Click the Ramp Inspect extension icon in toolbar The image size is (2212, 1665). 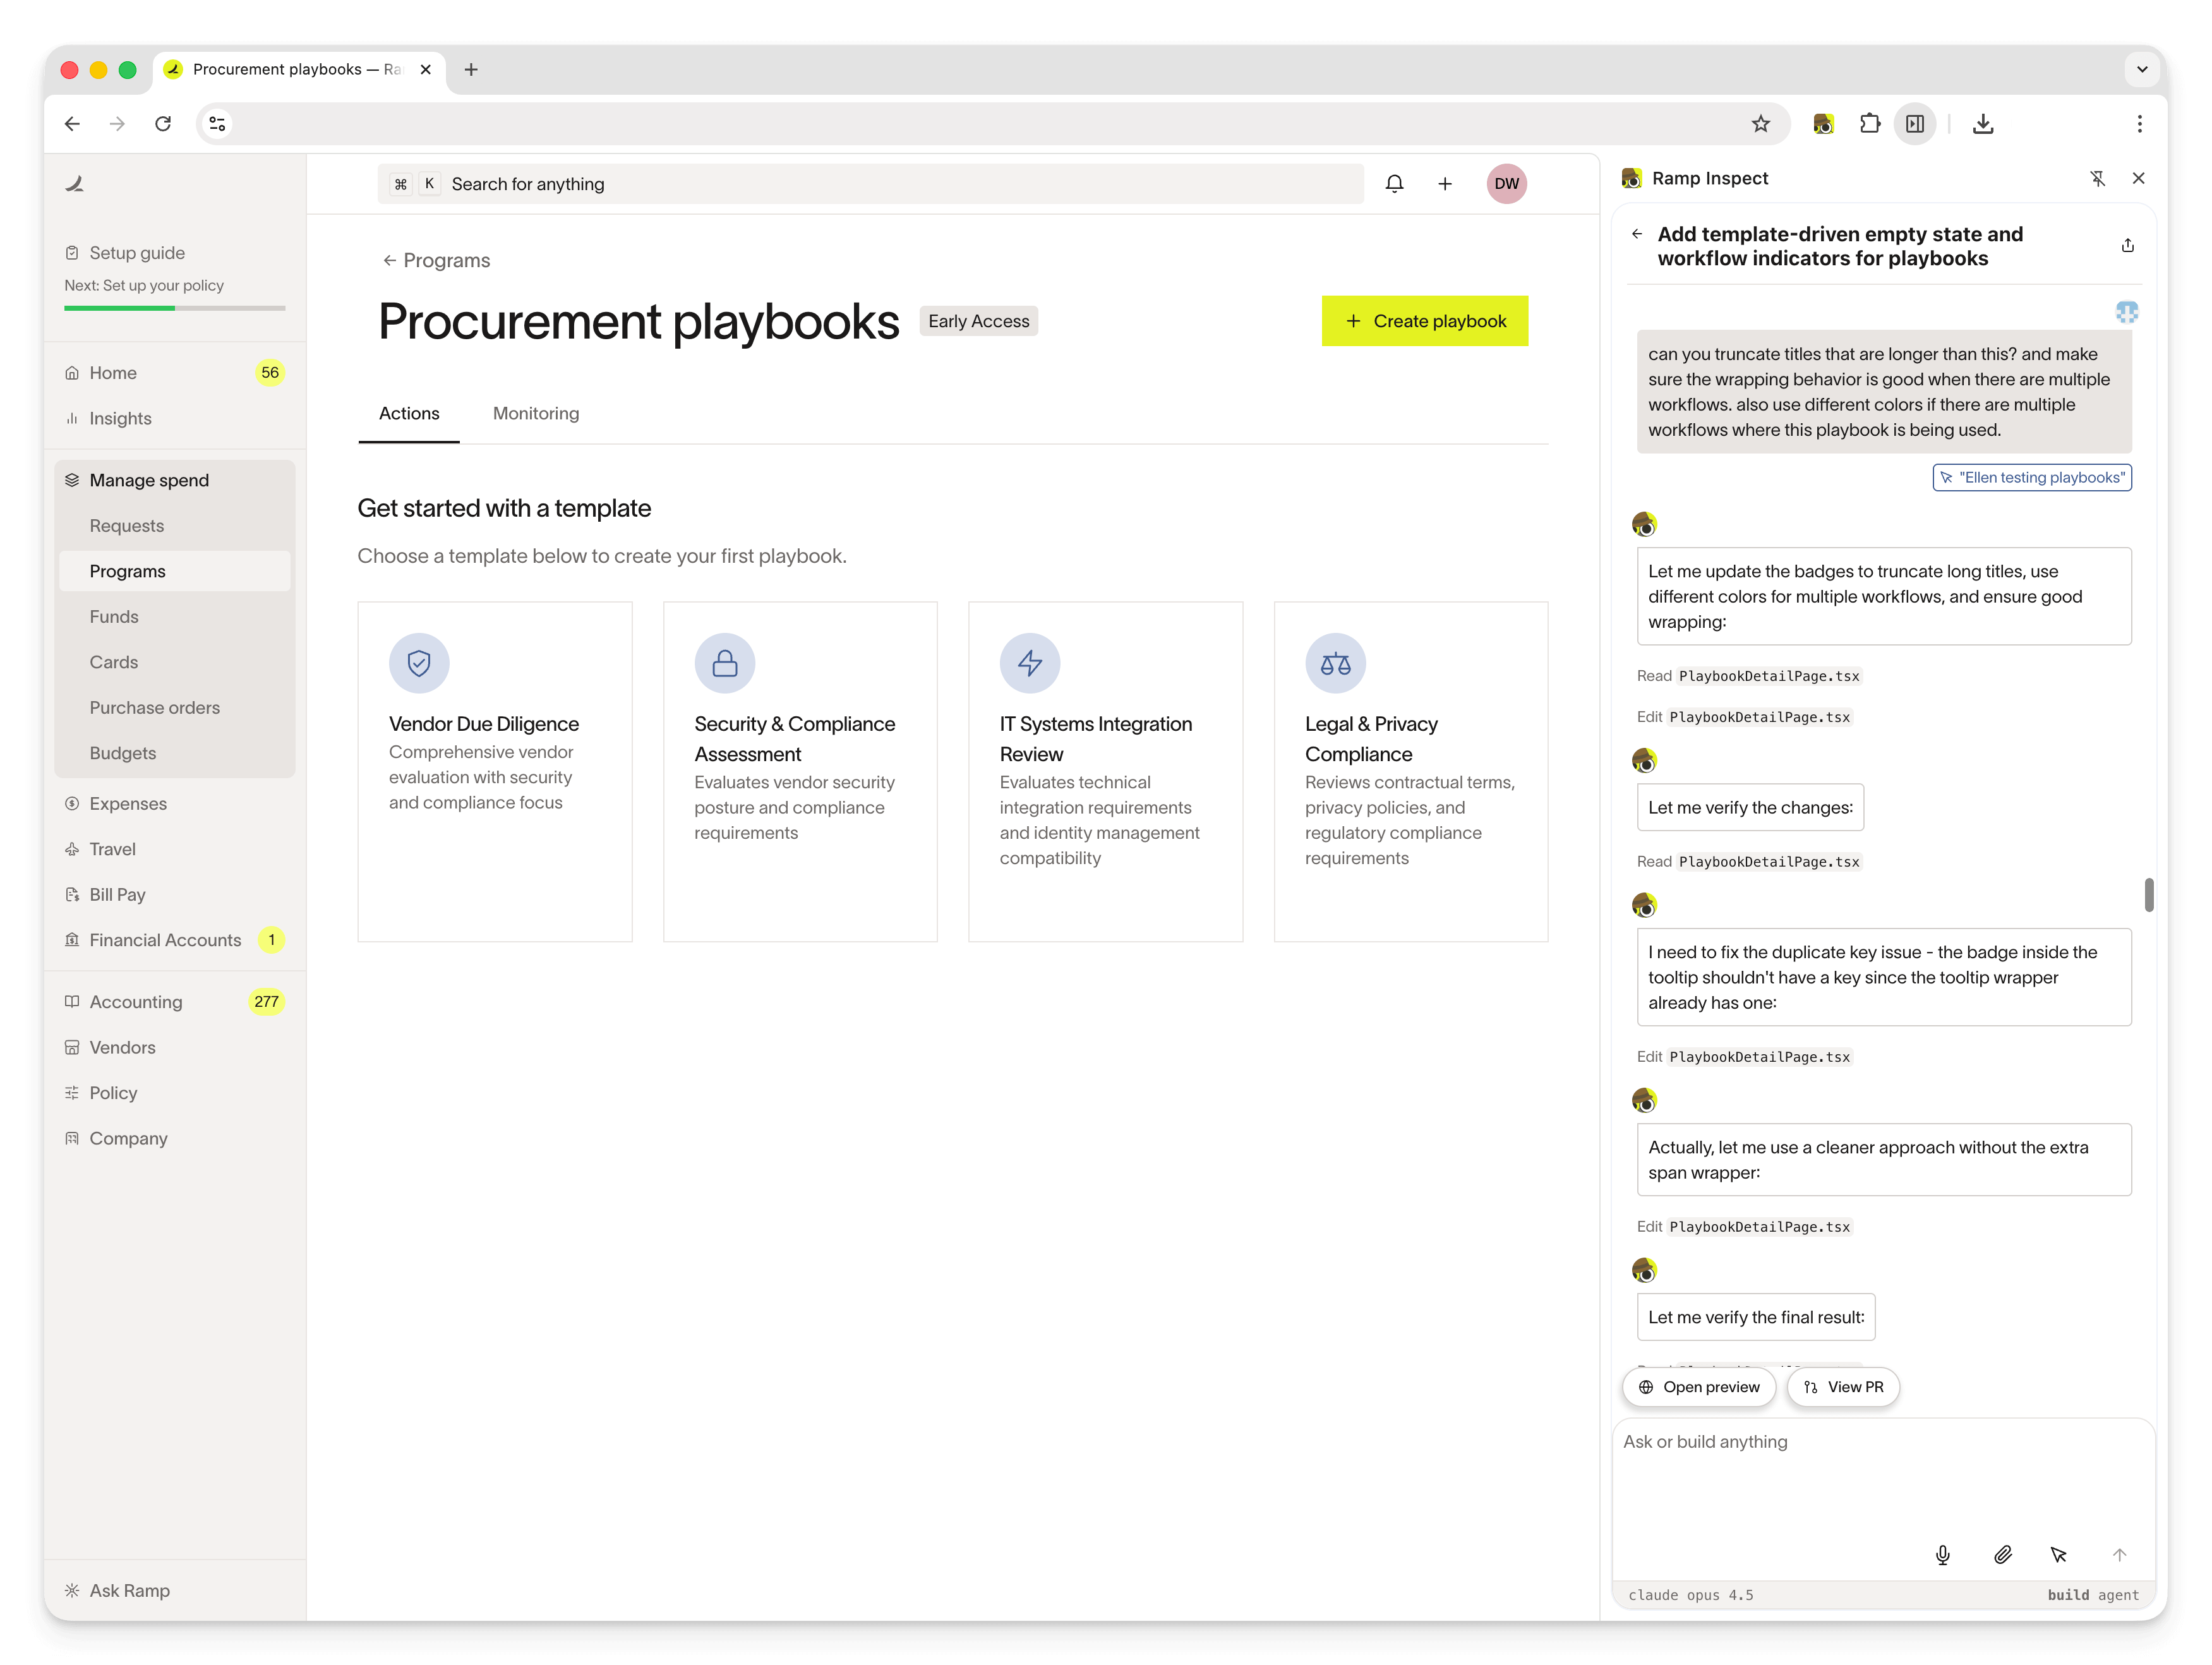tap(1823, 124)
